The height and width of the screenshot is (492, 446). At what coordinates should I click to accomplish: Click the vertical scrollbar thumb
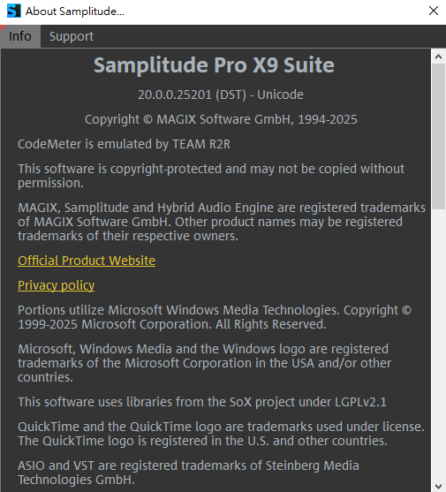pos(438,137)
